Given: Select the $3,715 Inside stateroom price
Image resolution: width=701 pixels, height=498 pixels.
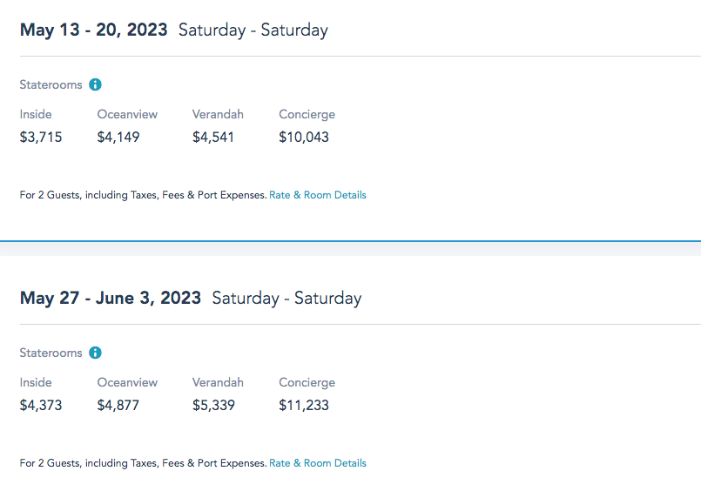Looking at the screenshot, I should (x=41, y=137).
